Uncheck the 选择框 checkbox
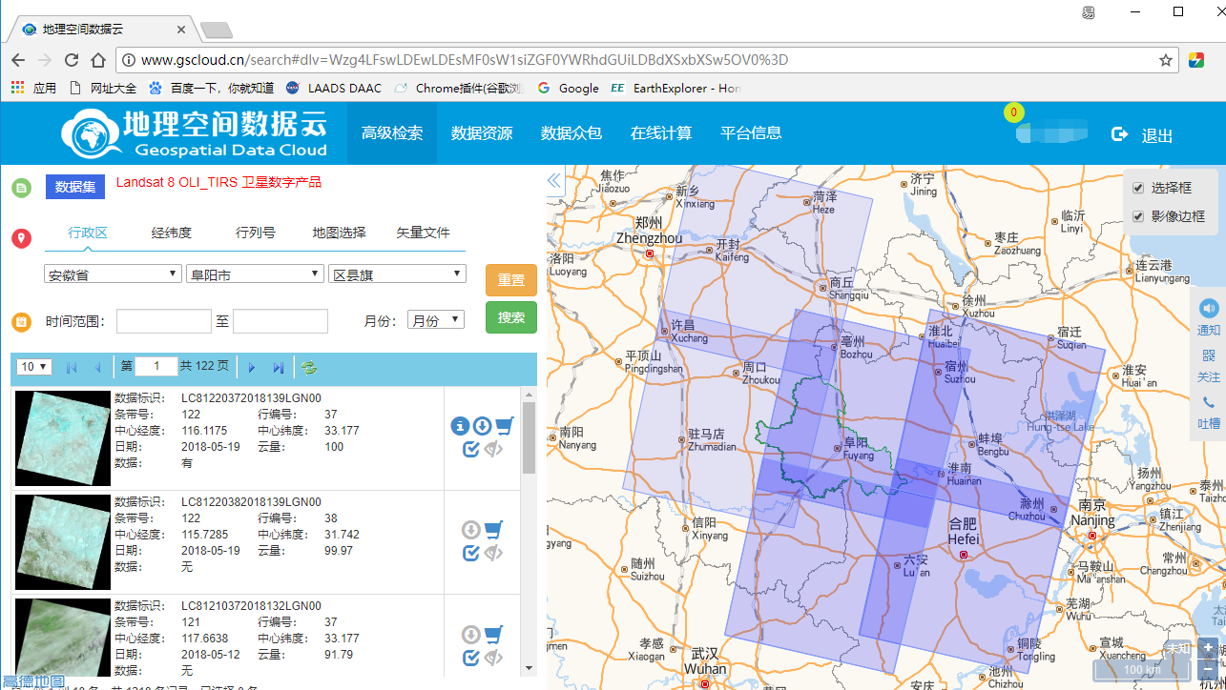Image resolution: width=1226 pixels, height=690 pixels. (x=1138, y=189)
